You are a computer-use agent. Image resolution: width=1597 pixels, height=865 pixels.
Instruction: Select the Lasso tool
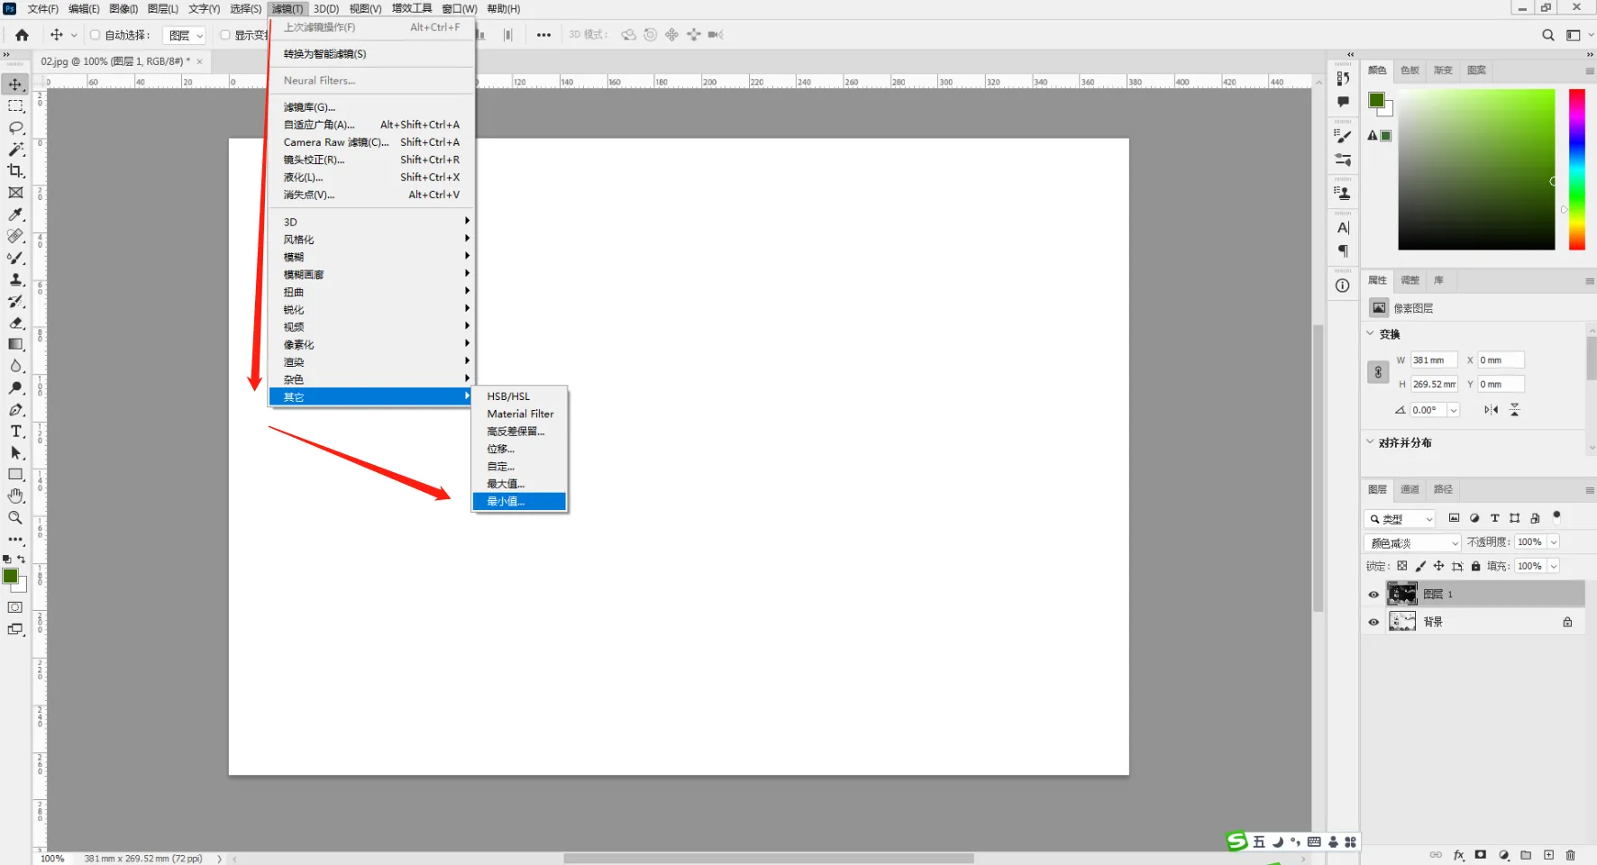click(15, 128)
